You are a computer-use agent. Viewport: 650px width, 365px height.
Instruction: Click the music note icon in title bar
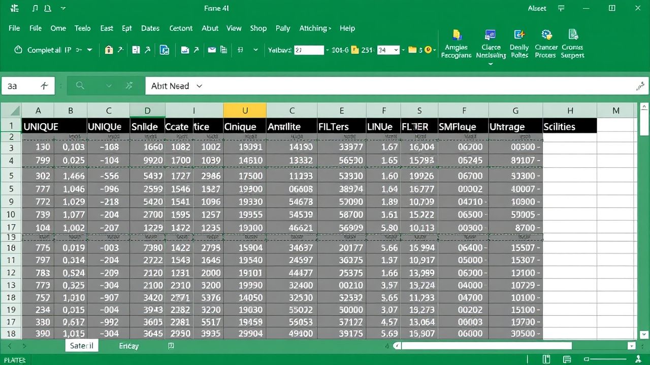tap(35, 8)
